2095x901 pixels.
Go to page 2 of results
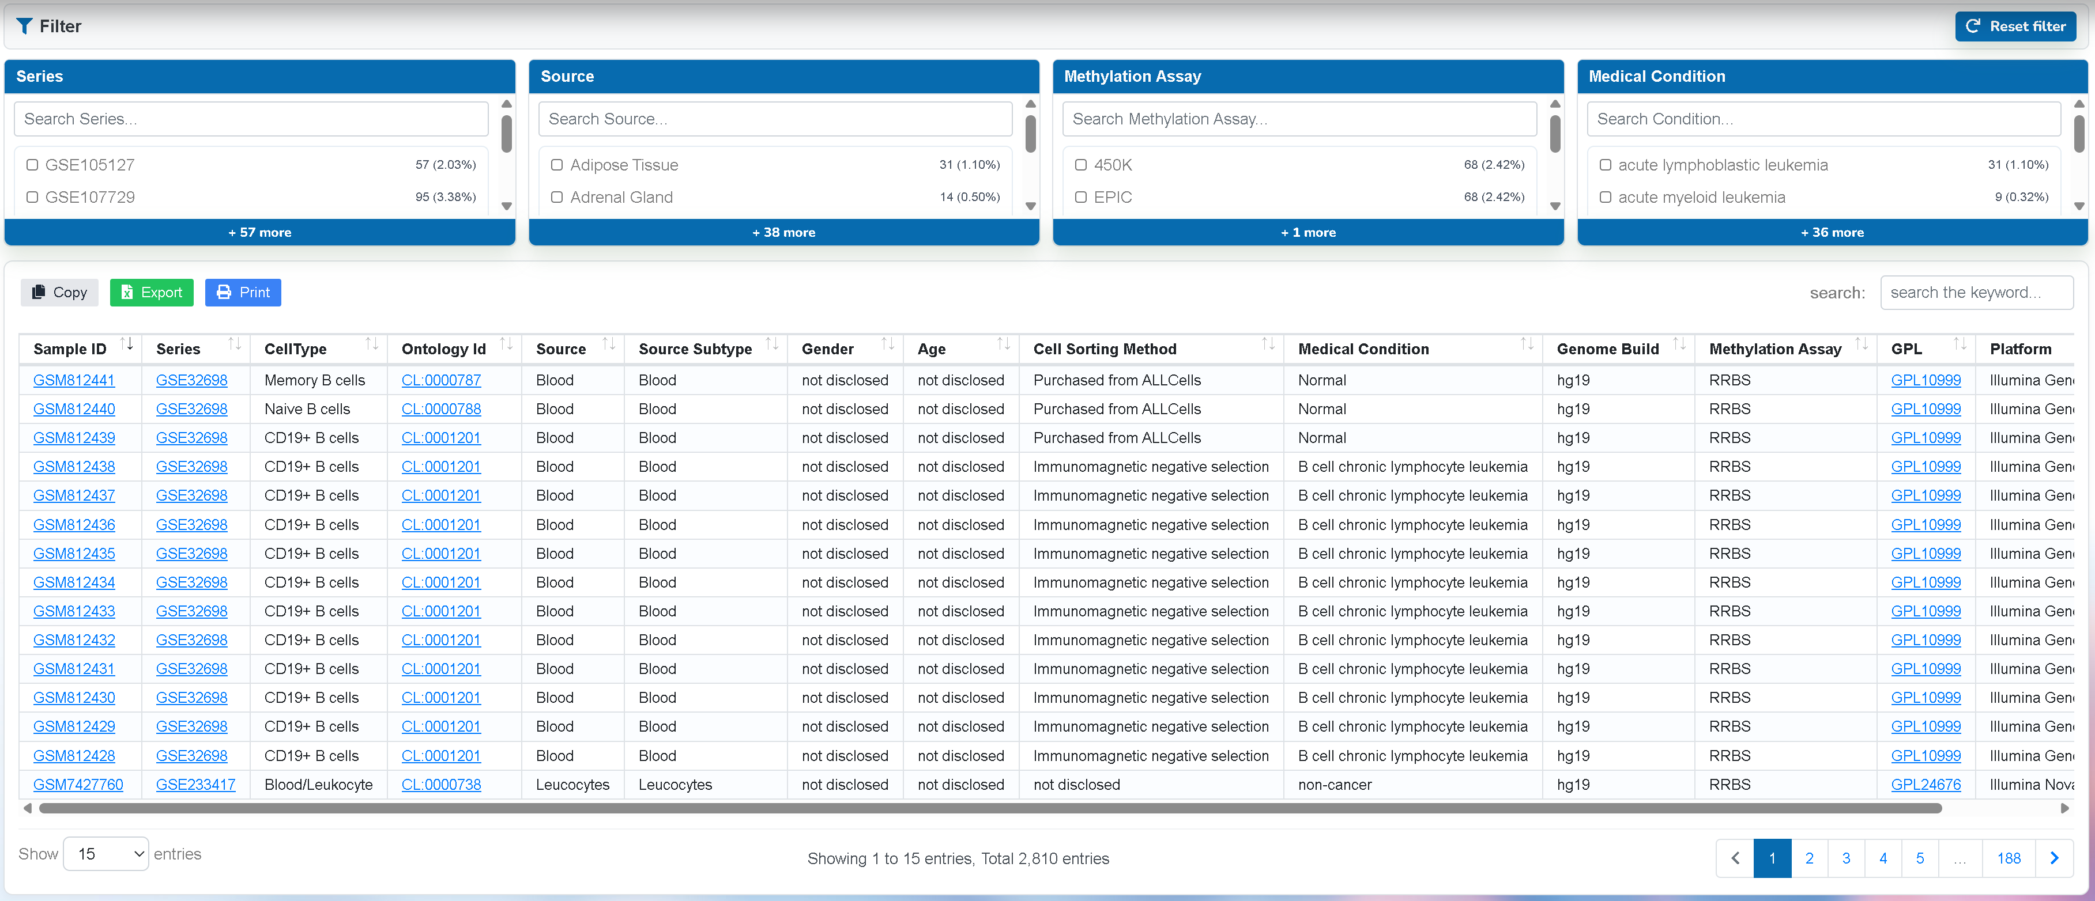[x=1808, y=858]
